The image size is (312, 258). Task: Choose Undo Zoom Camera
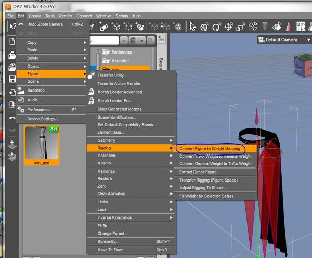coord(51,24)
